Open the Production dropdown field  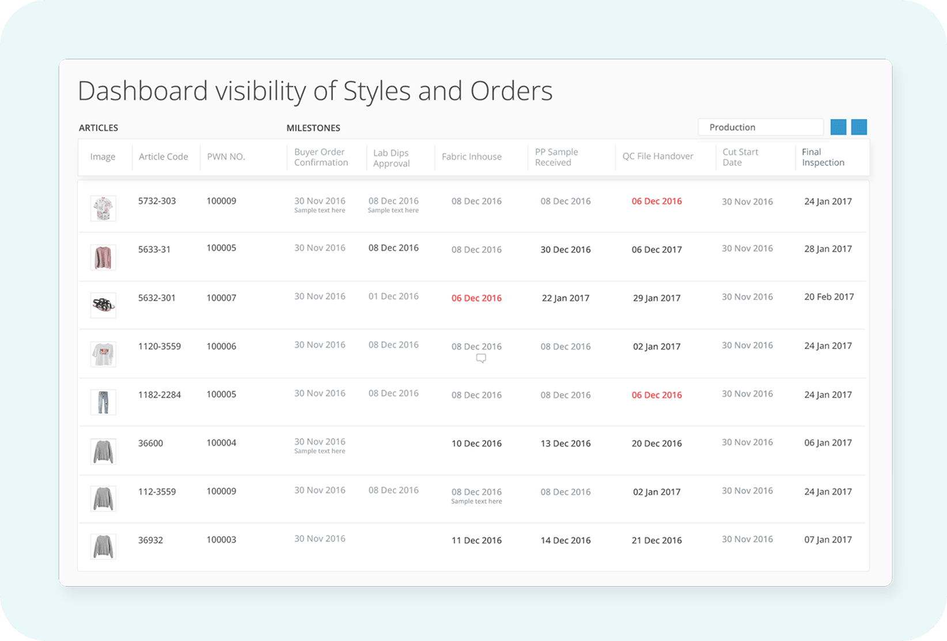760,127
